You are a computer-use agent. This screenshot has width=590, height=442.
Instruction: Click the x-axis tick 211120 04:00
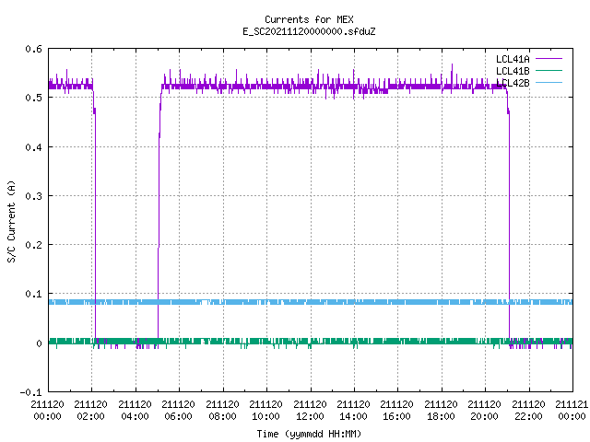pos(135,410)
